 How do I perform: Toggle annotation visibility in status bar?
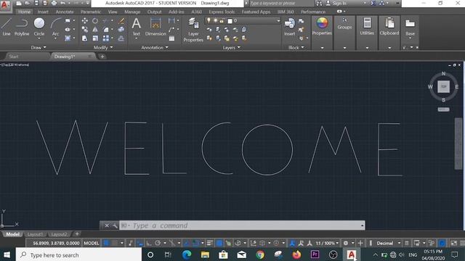(292, 244)
